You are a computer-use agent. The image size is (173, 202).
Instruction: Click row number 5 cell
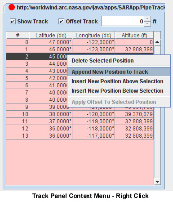click(18, 78)
